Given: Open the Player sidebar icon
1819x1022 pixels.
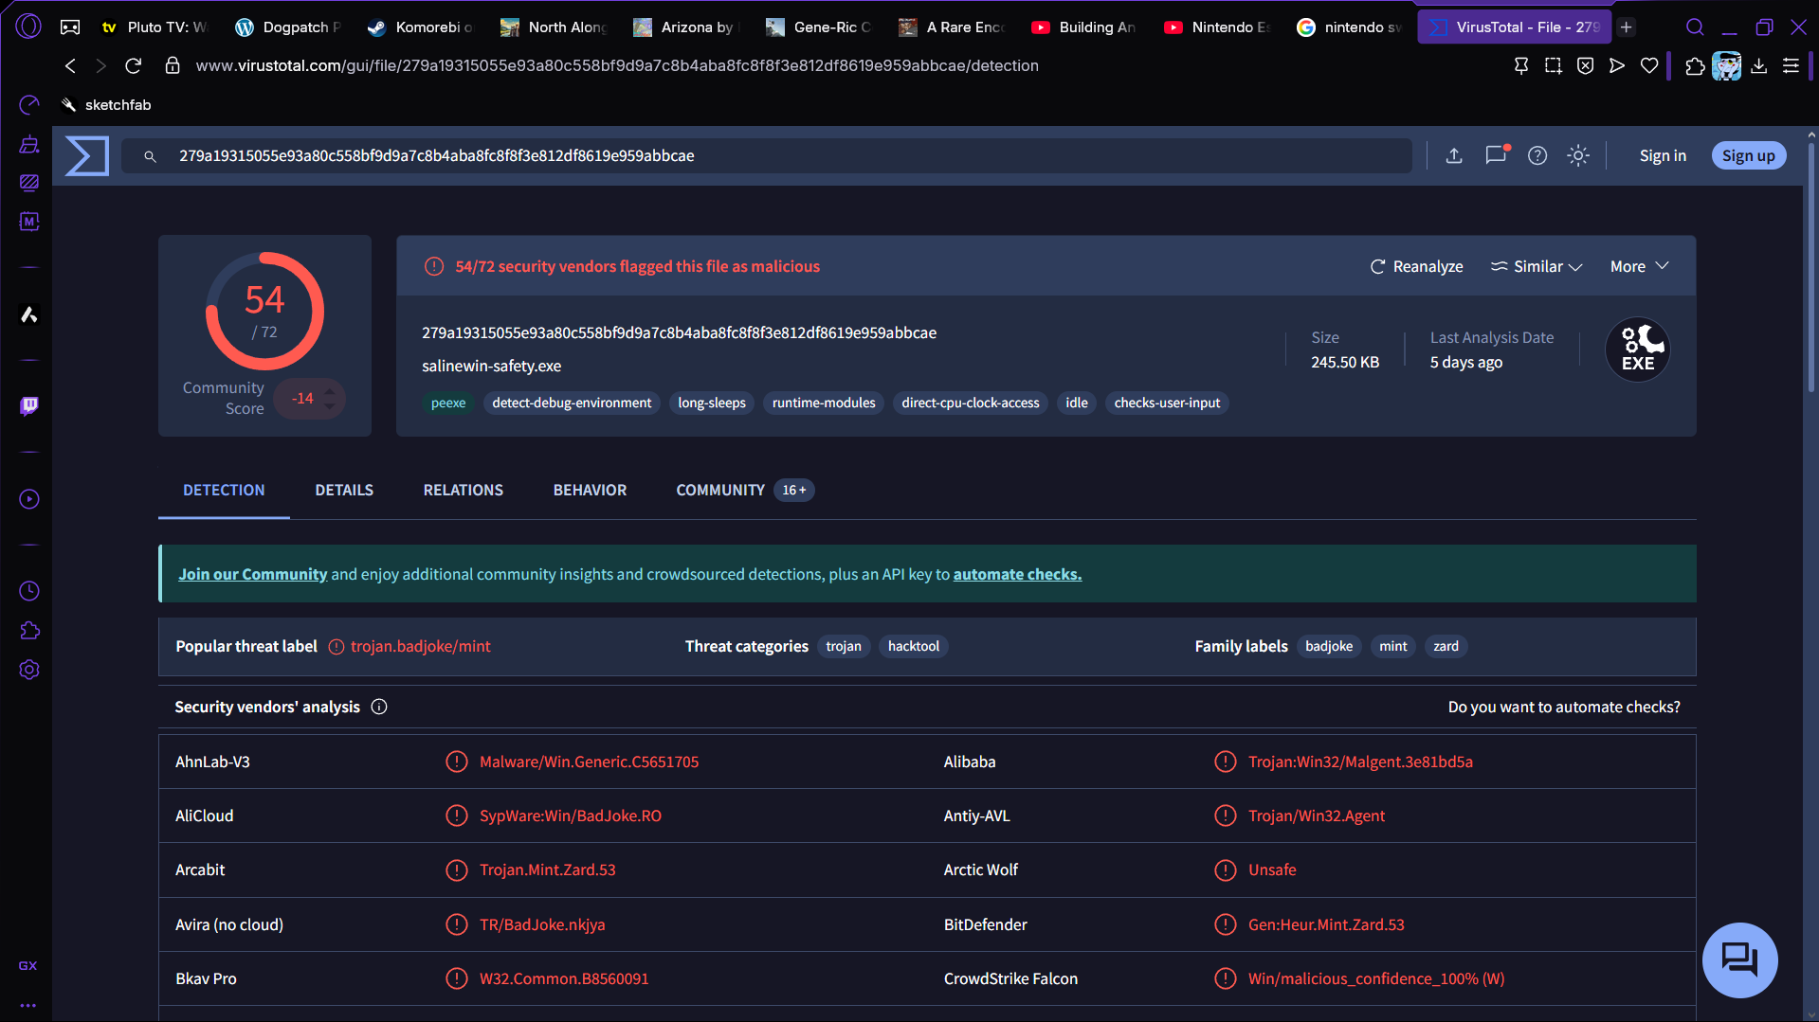Looking at the screenshot, I should pos(29,499).
